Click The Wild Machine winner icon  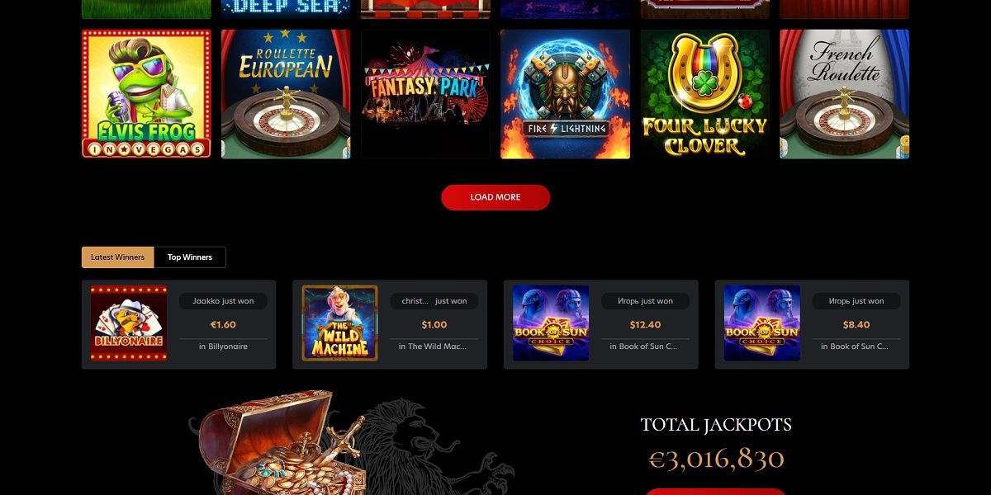(339, 323)
